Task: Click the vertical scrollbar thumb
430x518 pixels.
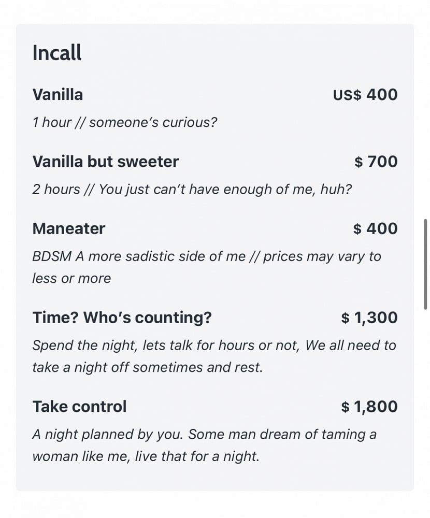Action: tap(425, 264)
